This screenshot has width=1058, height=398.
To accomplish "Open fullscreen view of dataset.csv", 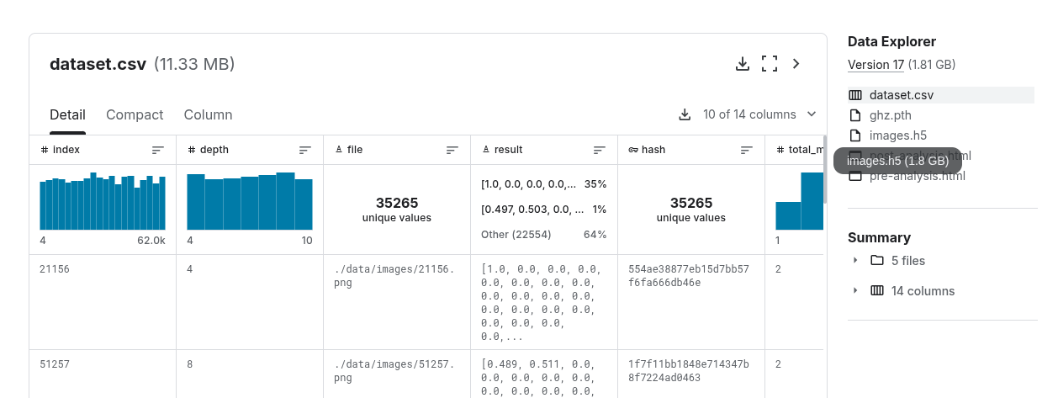I will point(769,64).
